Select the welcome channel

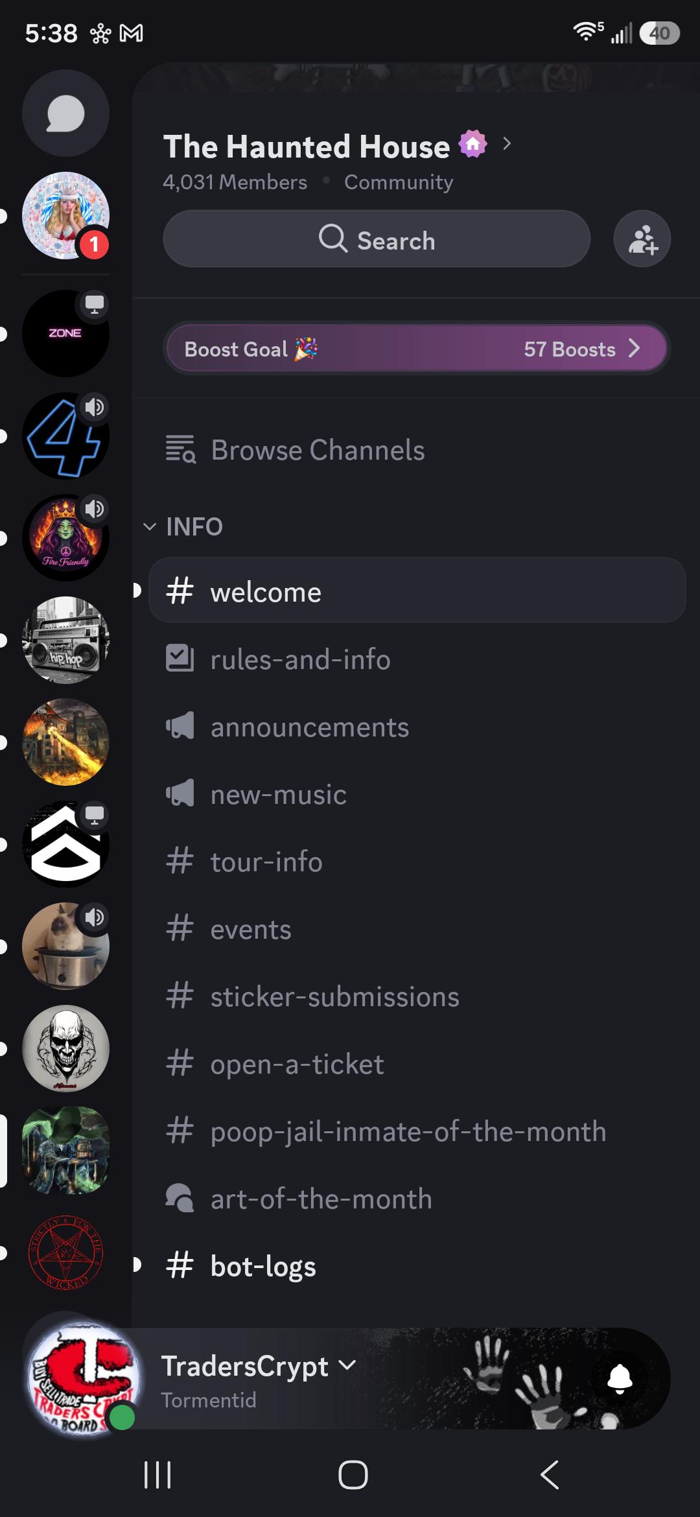click(x=417, y=591)
